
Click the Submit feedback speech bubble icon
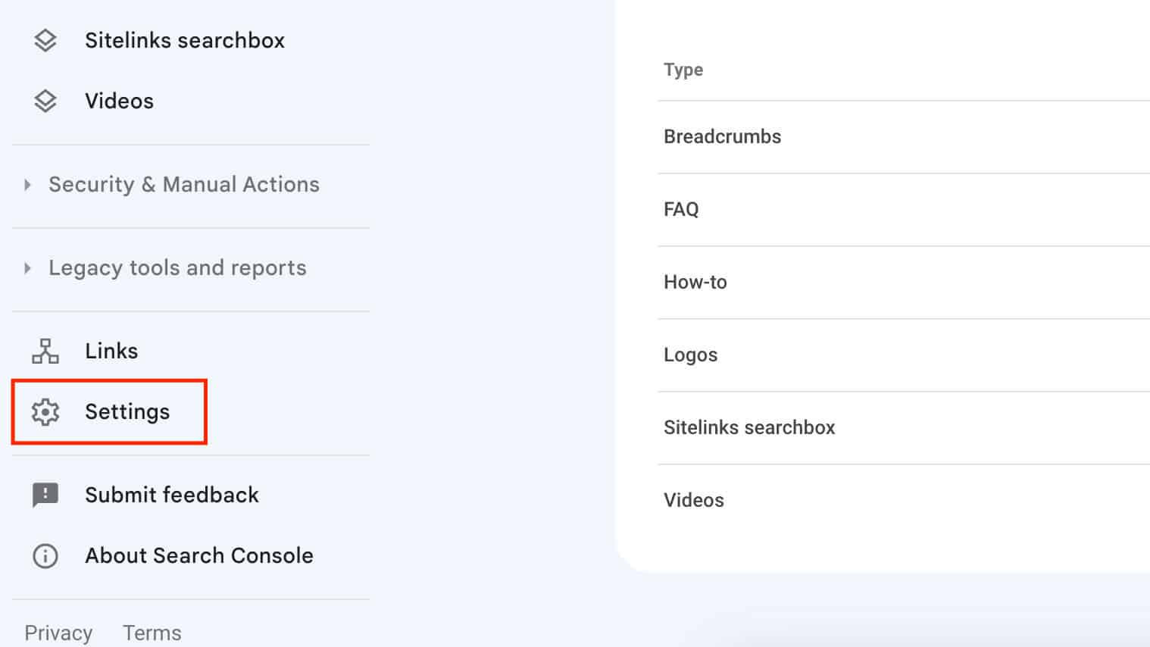[x=45, y=495]
